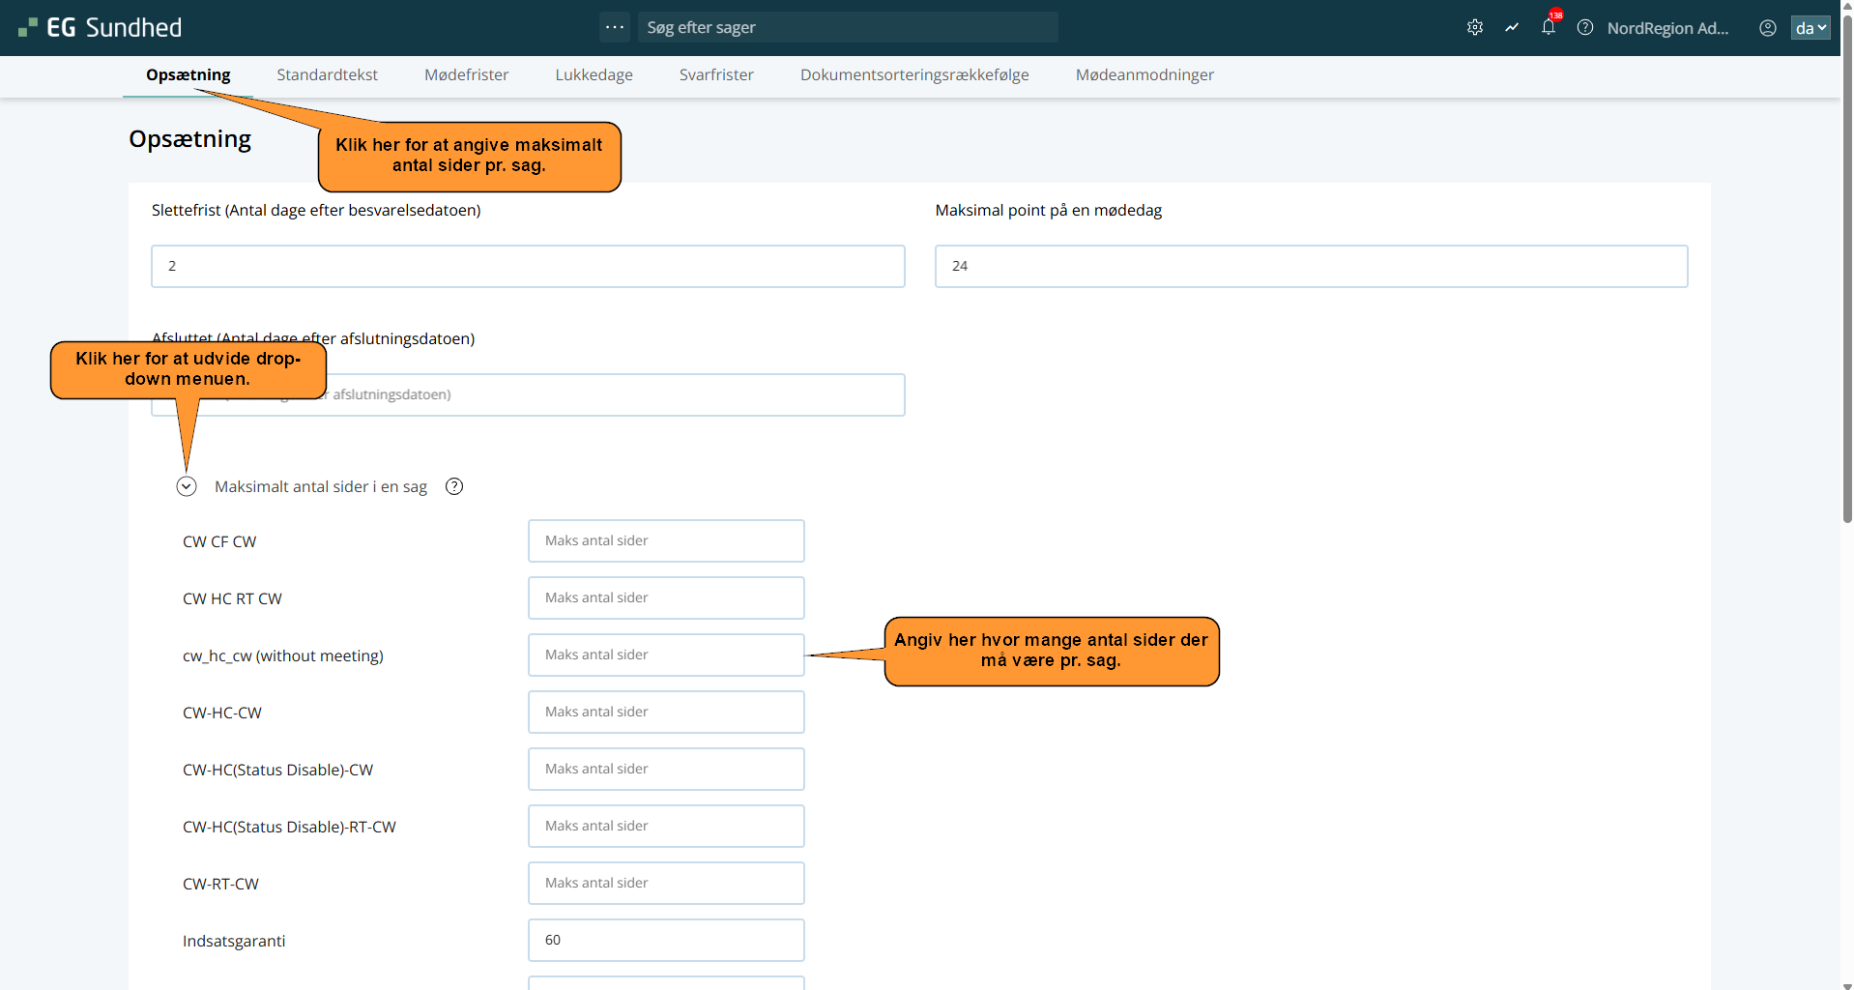Click the Slettefrist input field
This screenshot has height=990, width=1854.
[528, 266]
